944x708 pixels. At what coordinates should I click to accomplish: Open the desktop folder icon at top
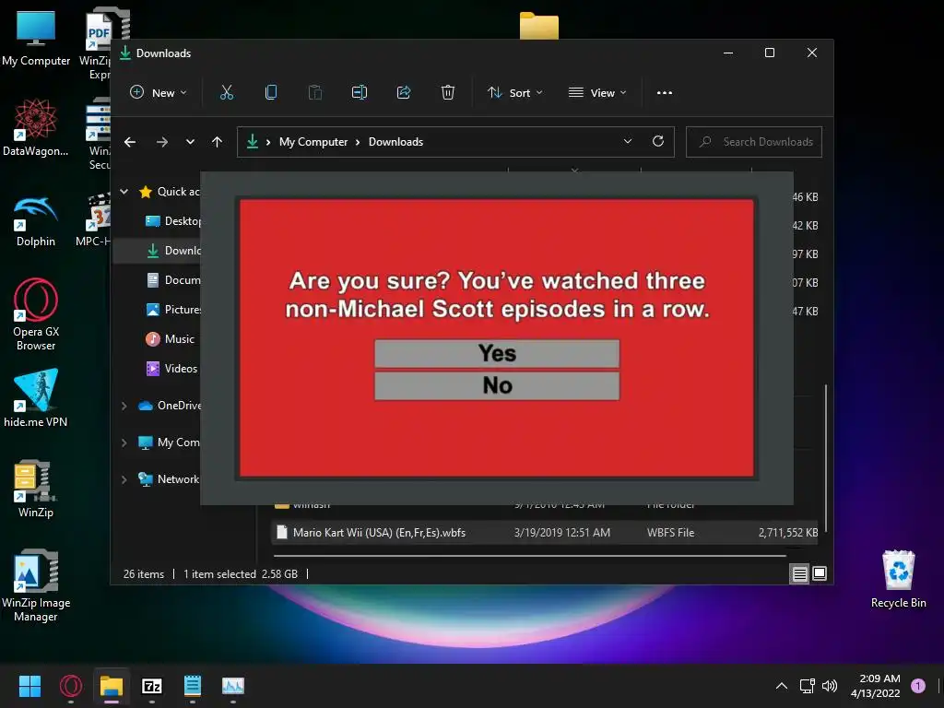(x=538, y=25)
